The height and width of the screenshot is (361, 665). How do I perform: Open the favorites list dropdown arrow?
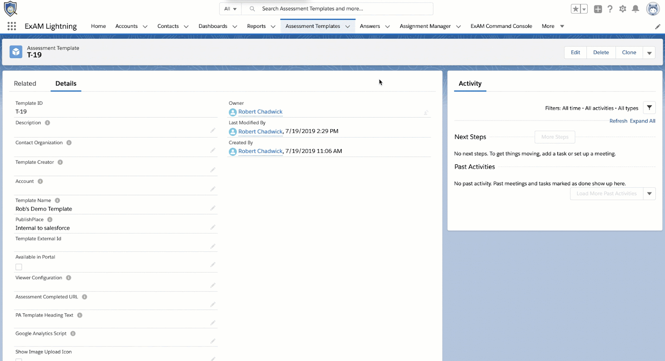[584, 9]
